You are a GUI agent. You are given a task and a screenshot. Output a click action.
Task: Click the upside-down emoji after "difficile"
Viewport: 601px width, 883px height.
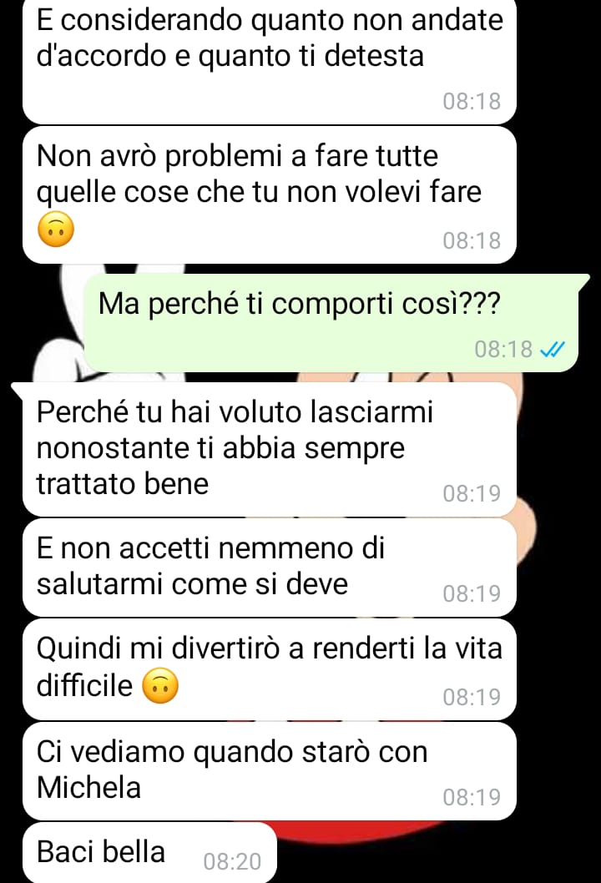160,685
